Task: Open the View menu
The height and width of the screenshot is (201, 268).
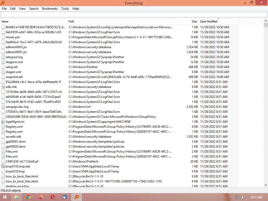Action: (x=22, y=9)
